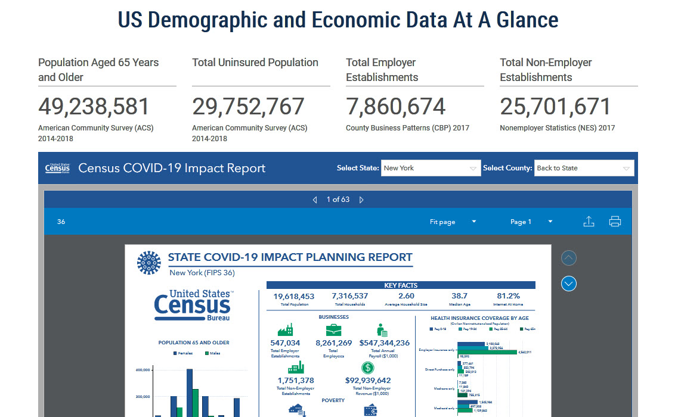Click the previous page arrow
The height and width of the screenshot is (417, 678).
point(315,200)
